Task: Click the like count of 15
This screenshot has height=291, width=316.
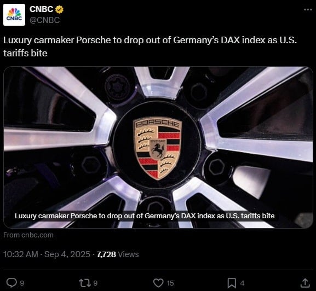Action: click(170, 283)
